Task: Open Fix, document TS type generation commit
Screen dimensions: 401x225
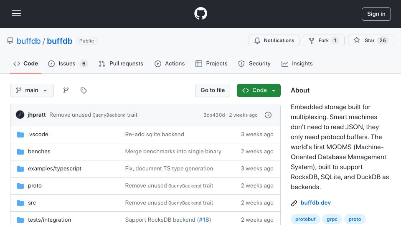Action: [169, 169]
